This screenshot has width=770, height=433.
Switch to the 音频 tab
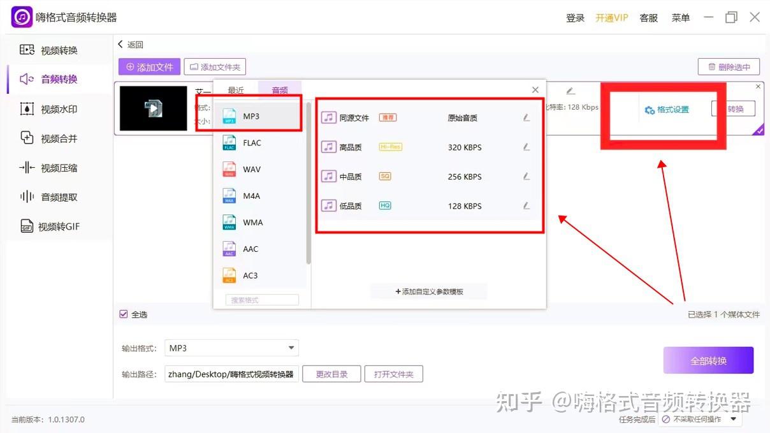(280, 90)
